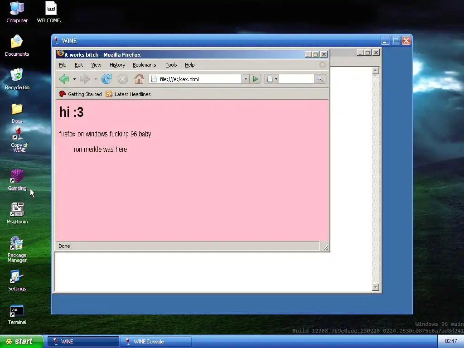Open the Bookmarks menu in Firefox
The height and width of the screenshot is (348, 464).
[x=144, y=65]
